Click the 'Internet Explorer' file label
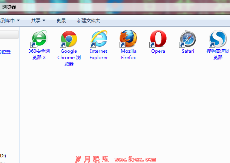 (x=98, y=54)
